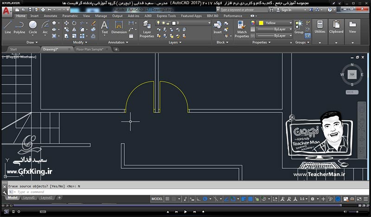Screen dimensions: 371x217
Task: Open the Clipboard panel
Action: [x=336, y=32]
